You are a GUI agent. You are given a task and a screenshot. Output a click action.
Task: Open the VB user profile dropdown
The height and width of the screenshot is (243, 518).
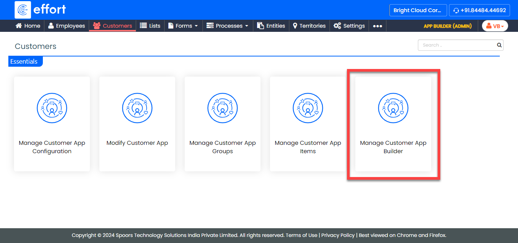pos(495,26)
